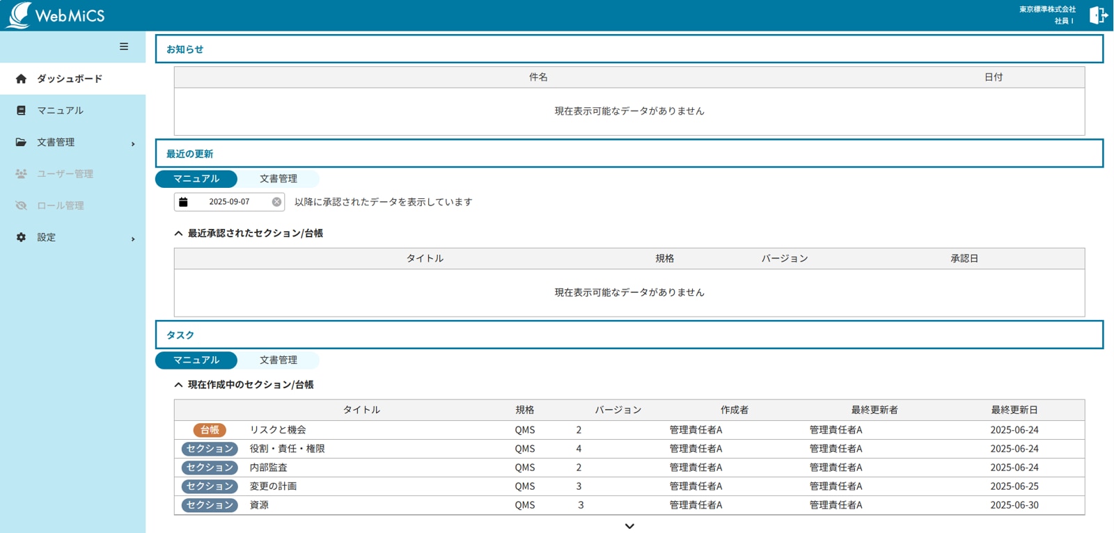Collapse the 最近承認されたセクション/台帳 section

coord(179,234)
